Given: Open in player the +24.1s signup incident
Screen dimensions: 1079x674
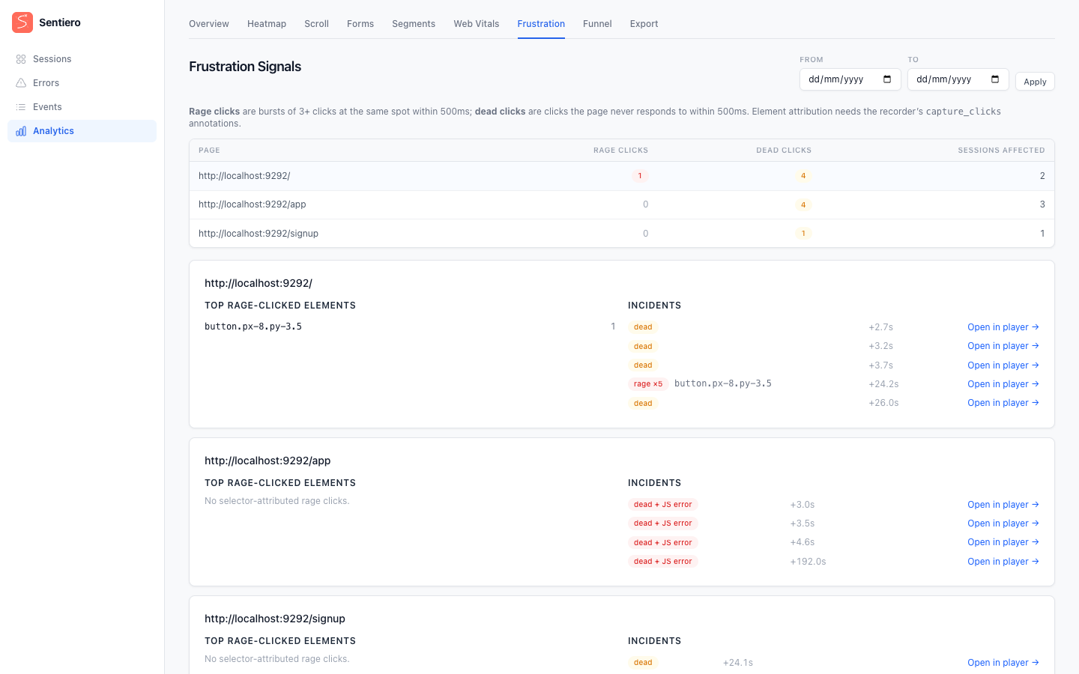Looking at the screenshot, I should click(1003, 663).
